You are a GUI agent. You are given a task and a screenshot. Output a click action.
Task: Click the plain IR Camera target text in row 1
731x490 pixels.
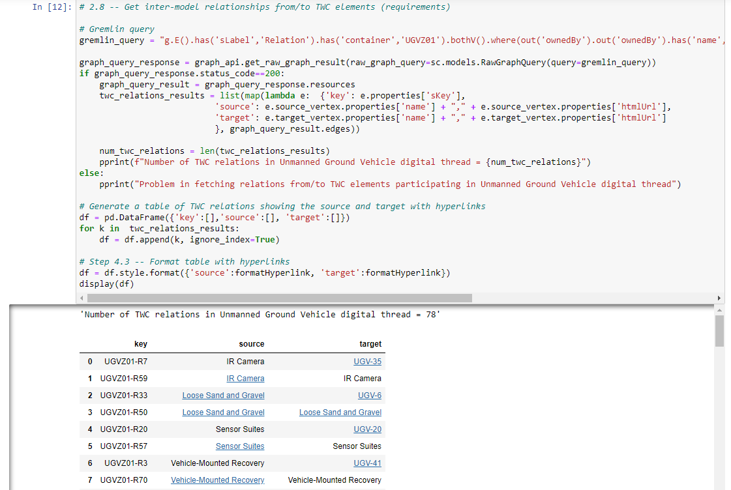pos(362,379)
